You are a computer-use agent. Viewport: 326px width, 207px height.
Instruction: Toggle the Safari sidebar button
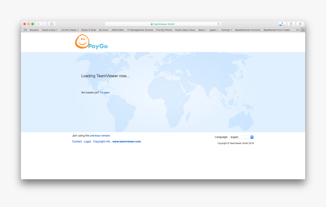(x=52, y=24)
